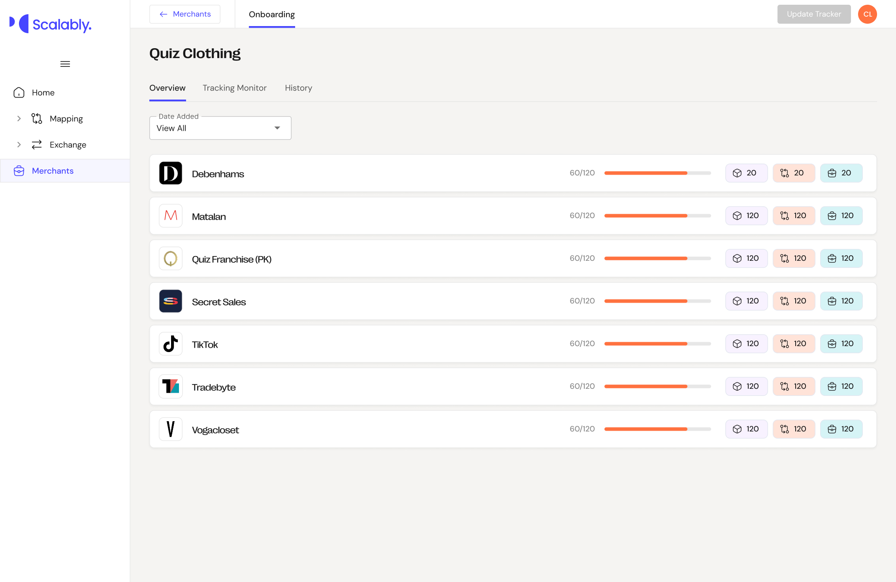Go back via the Merchants button
The height and width of the screenshot is (582, 896).
[185, 14]
